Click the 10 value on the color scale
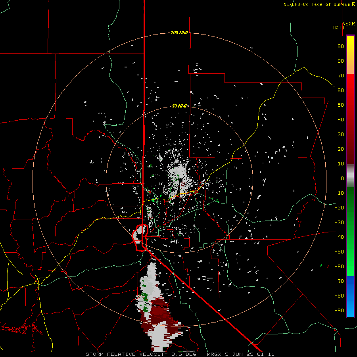 click(x=341, y=164)
